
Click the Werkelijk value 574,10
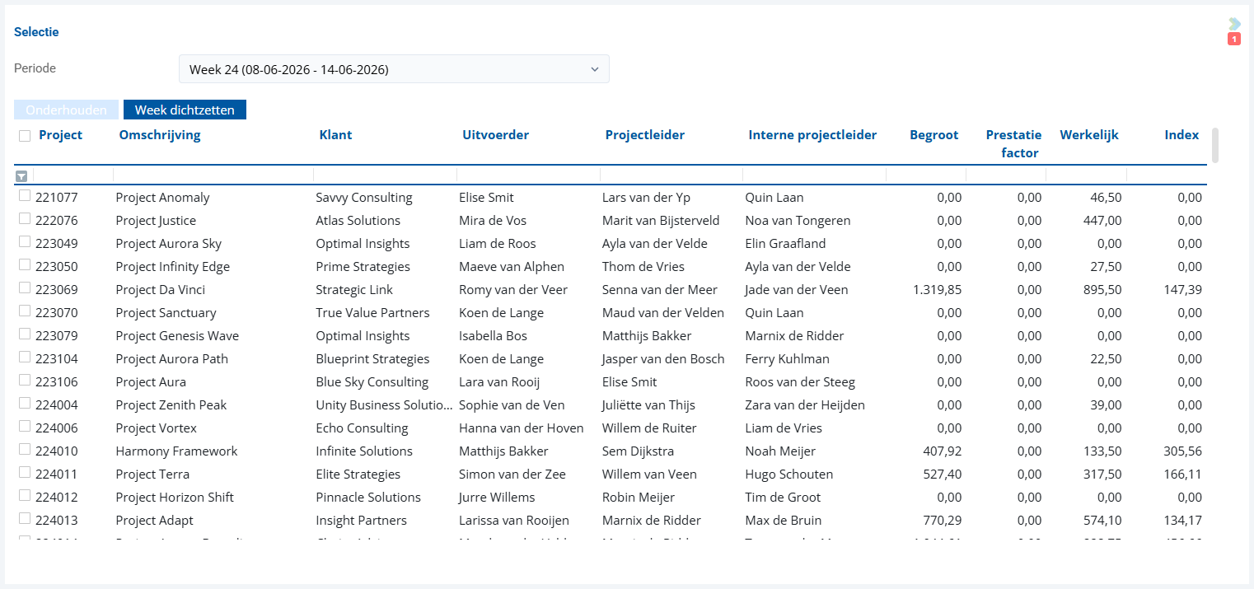[x=1102, y=521]
